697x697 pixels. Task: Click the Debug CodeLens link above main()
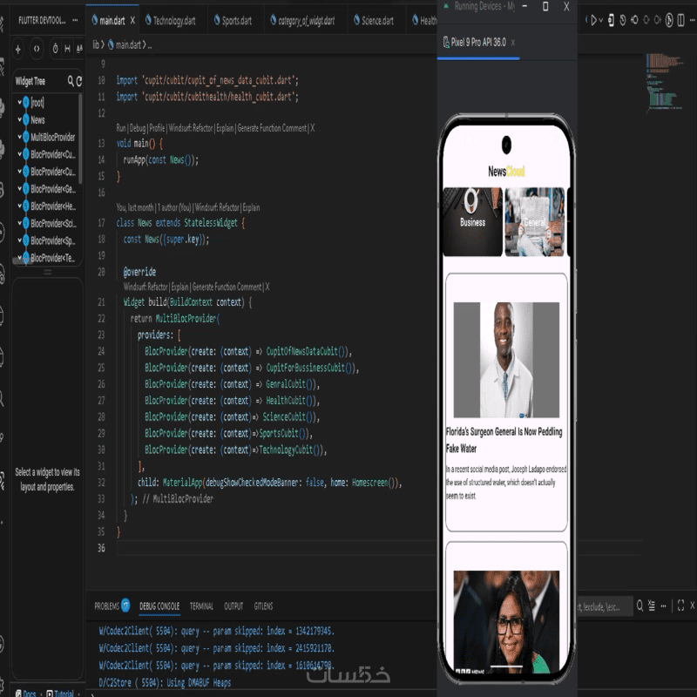(138, 128)
